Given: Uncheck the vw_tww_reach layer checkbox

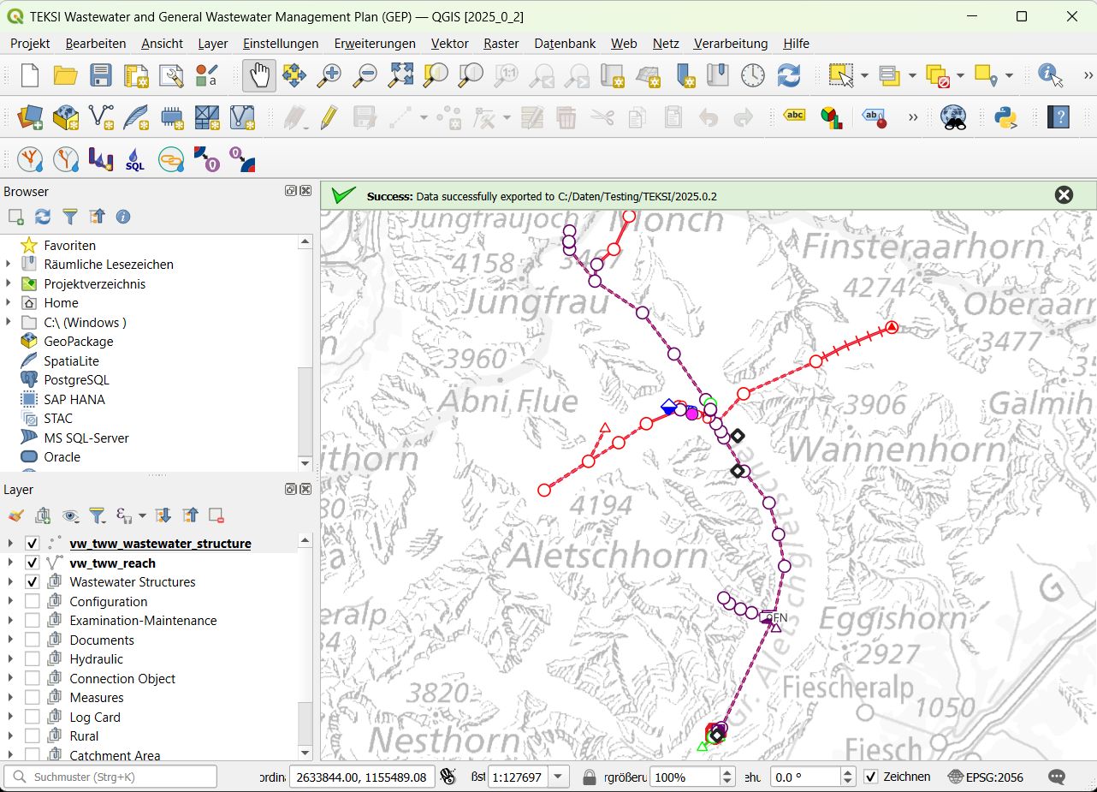Looking at the screenshot, I should point(32,563).
